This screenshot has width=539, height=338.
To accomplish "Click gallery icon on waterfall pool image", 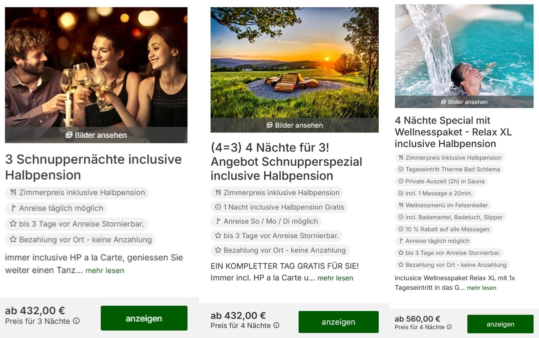I will click(x=443, y=102).
